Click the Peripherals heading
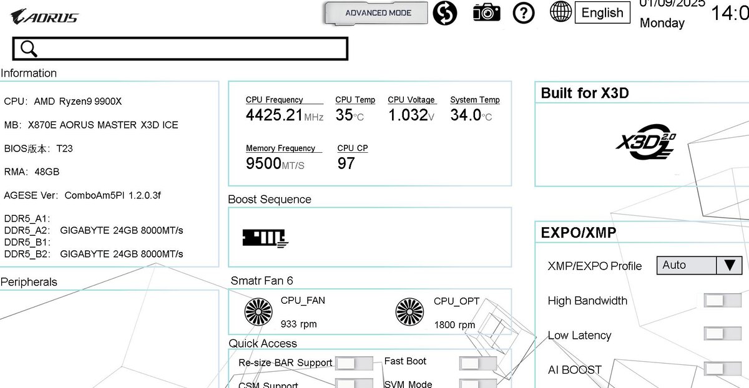749x388 pixels. [29, 282]
